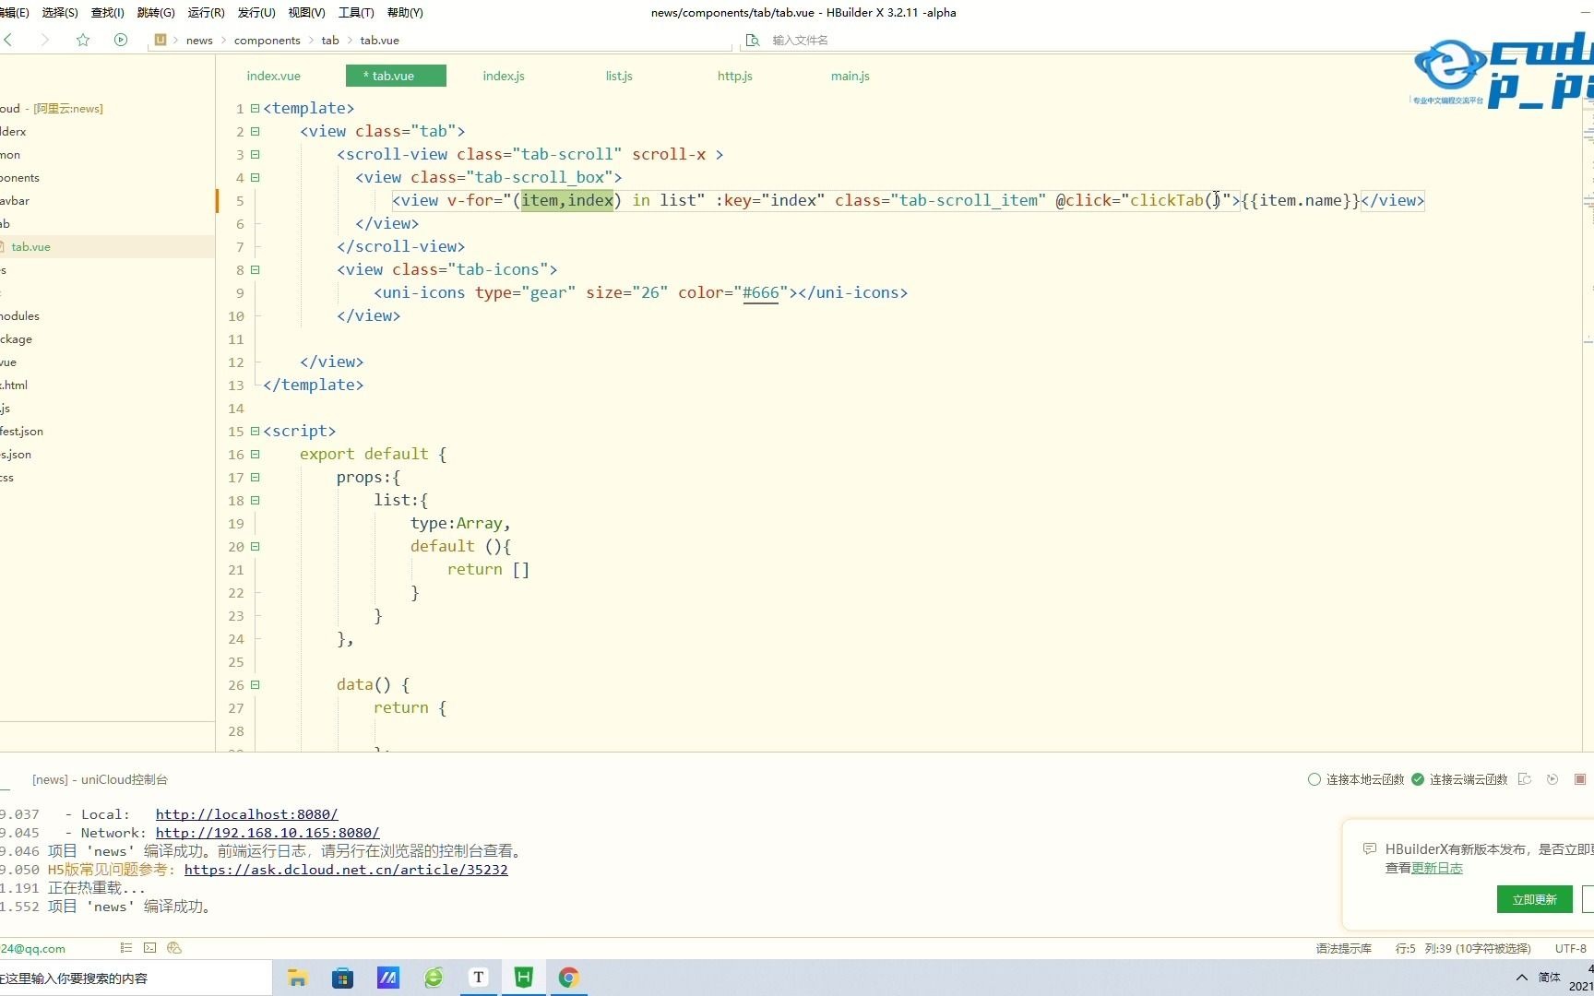The width and height of the screenshot is (1594, 996).
Task: Click the restart icon in console header
Action: coord(1552,779)
